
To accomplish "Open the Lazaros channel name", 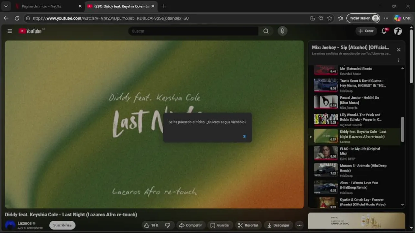I will [25, 223].
